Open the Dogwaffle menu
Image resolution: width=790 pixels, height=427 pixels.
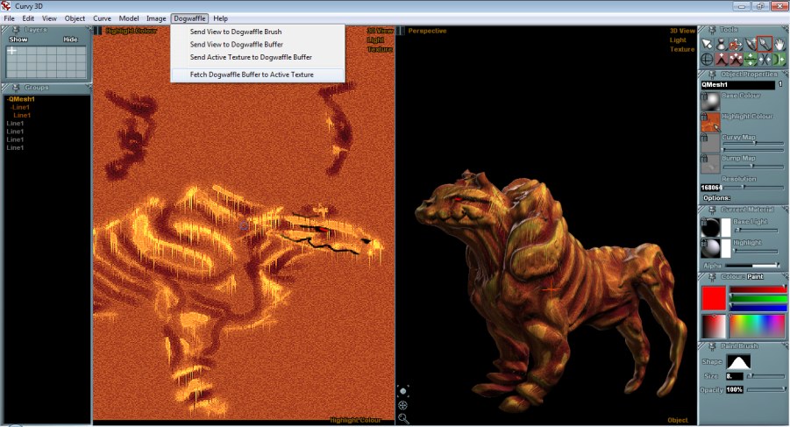click(189, 18)
